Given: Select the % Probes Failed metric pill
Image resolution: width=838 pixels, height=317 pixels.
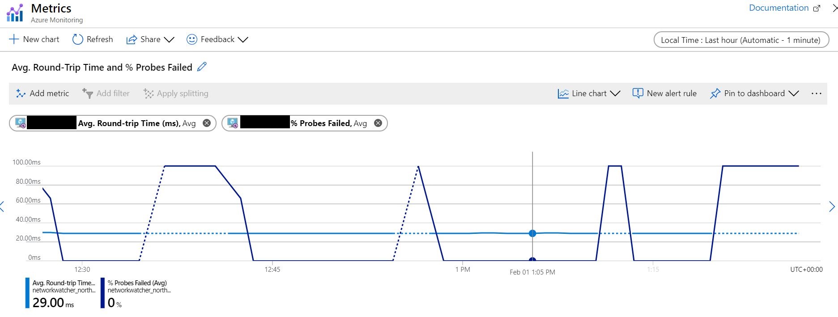Looking at the screenshot, I should click(305, 123).
